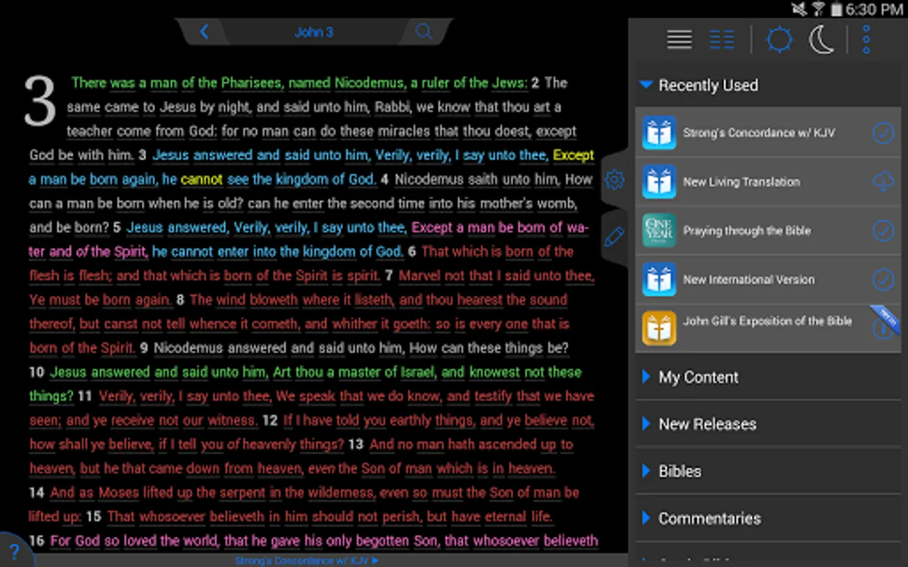This screenshot has width=908, height=567.
Task: Check the battery status icon
Action: click(836, 9)
